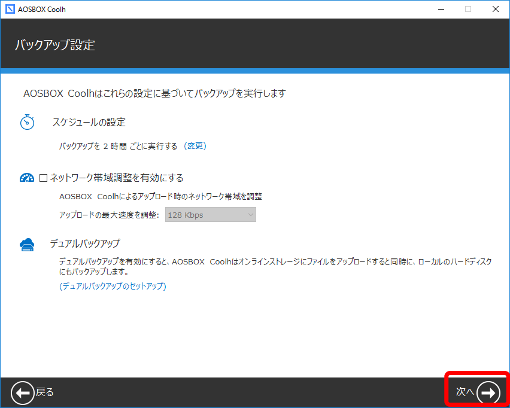Screen dimensions: 510x408
Task: Close the AOSBOX Coolh window
Action: (x=496, y=9)
